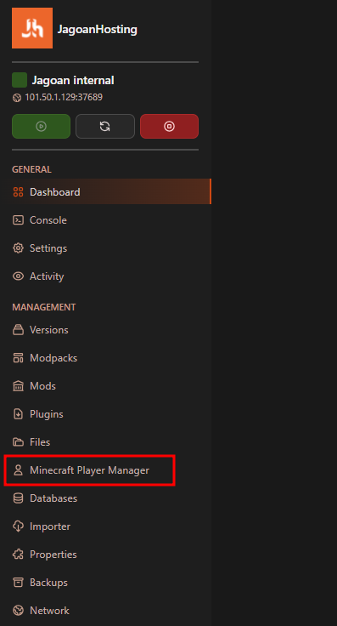Open the Backups page
This screenshot has width=337, height=626.
48,583
